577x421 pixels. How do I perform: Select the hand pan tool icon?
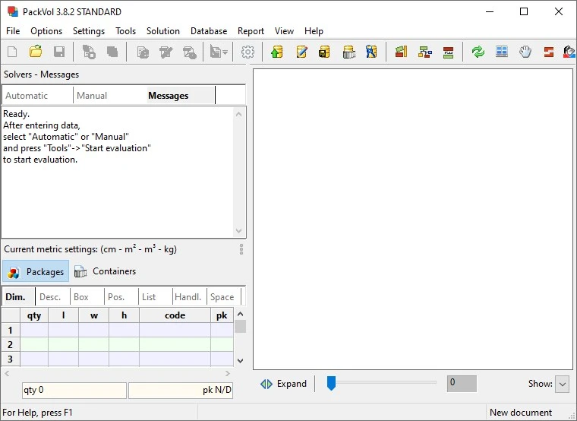pyautogui.click(x=525, y=52)
